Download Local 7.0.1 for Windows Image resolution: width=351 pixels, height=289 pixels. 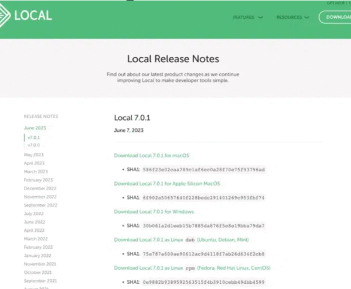[x=154, y=212]
